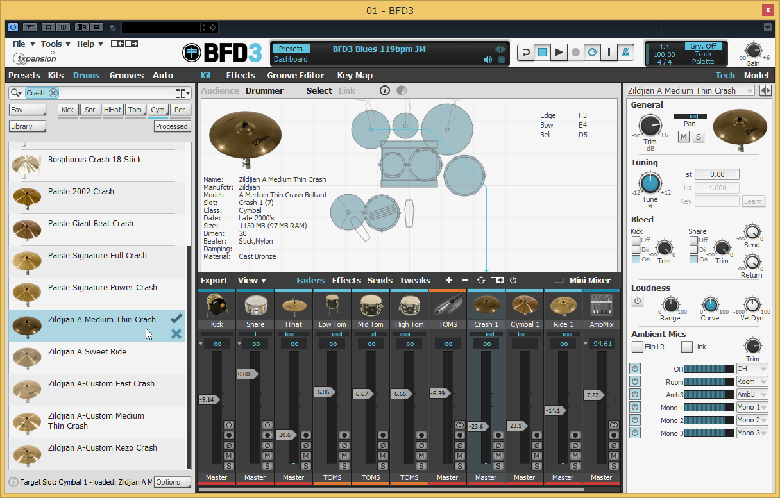
Task: Select the Snare channel drum image
Action: (x=255, y=305)
